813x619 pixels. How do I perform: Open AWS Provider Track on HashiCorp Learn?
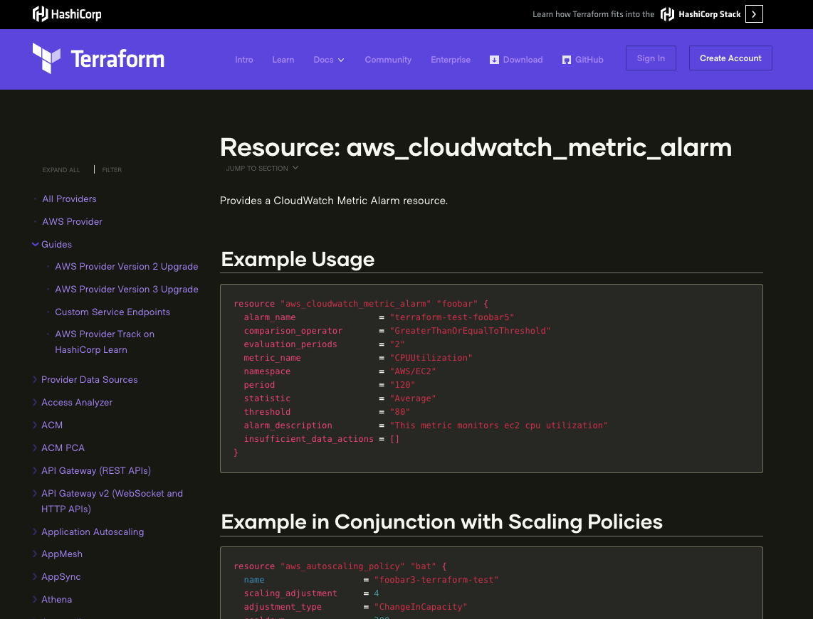105,342
